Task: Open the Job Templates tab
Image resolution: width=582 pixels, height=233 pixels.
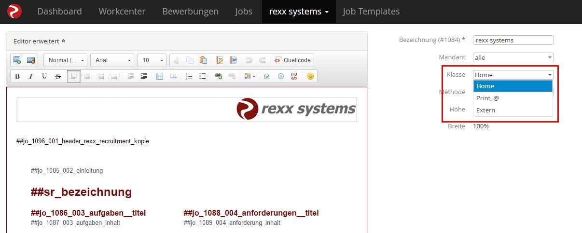Action: [x=371, y=12]
